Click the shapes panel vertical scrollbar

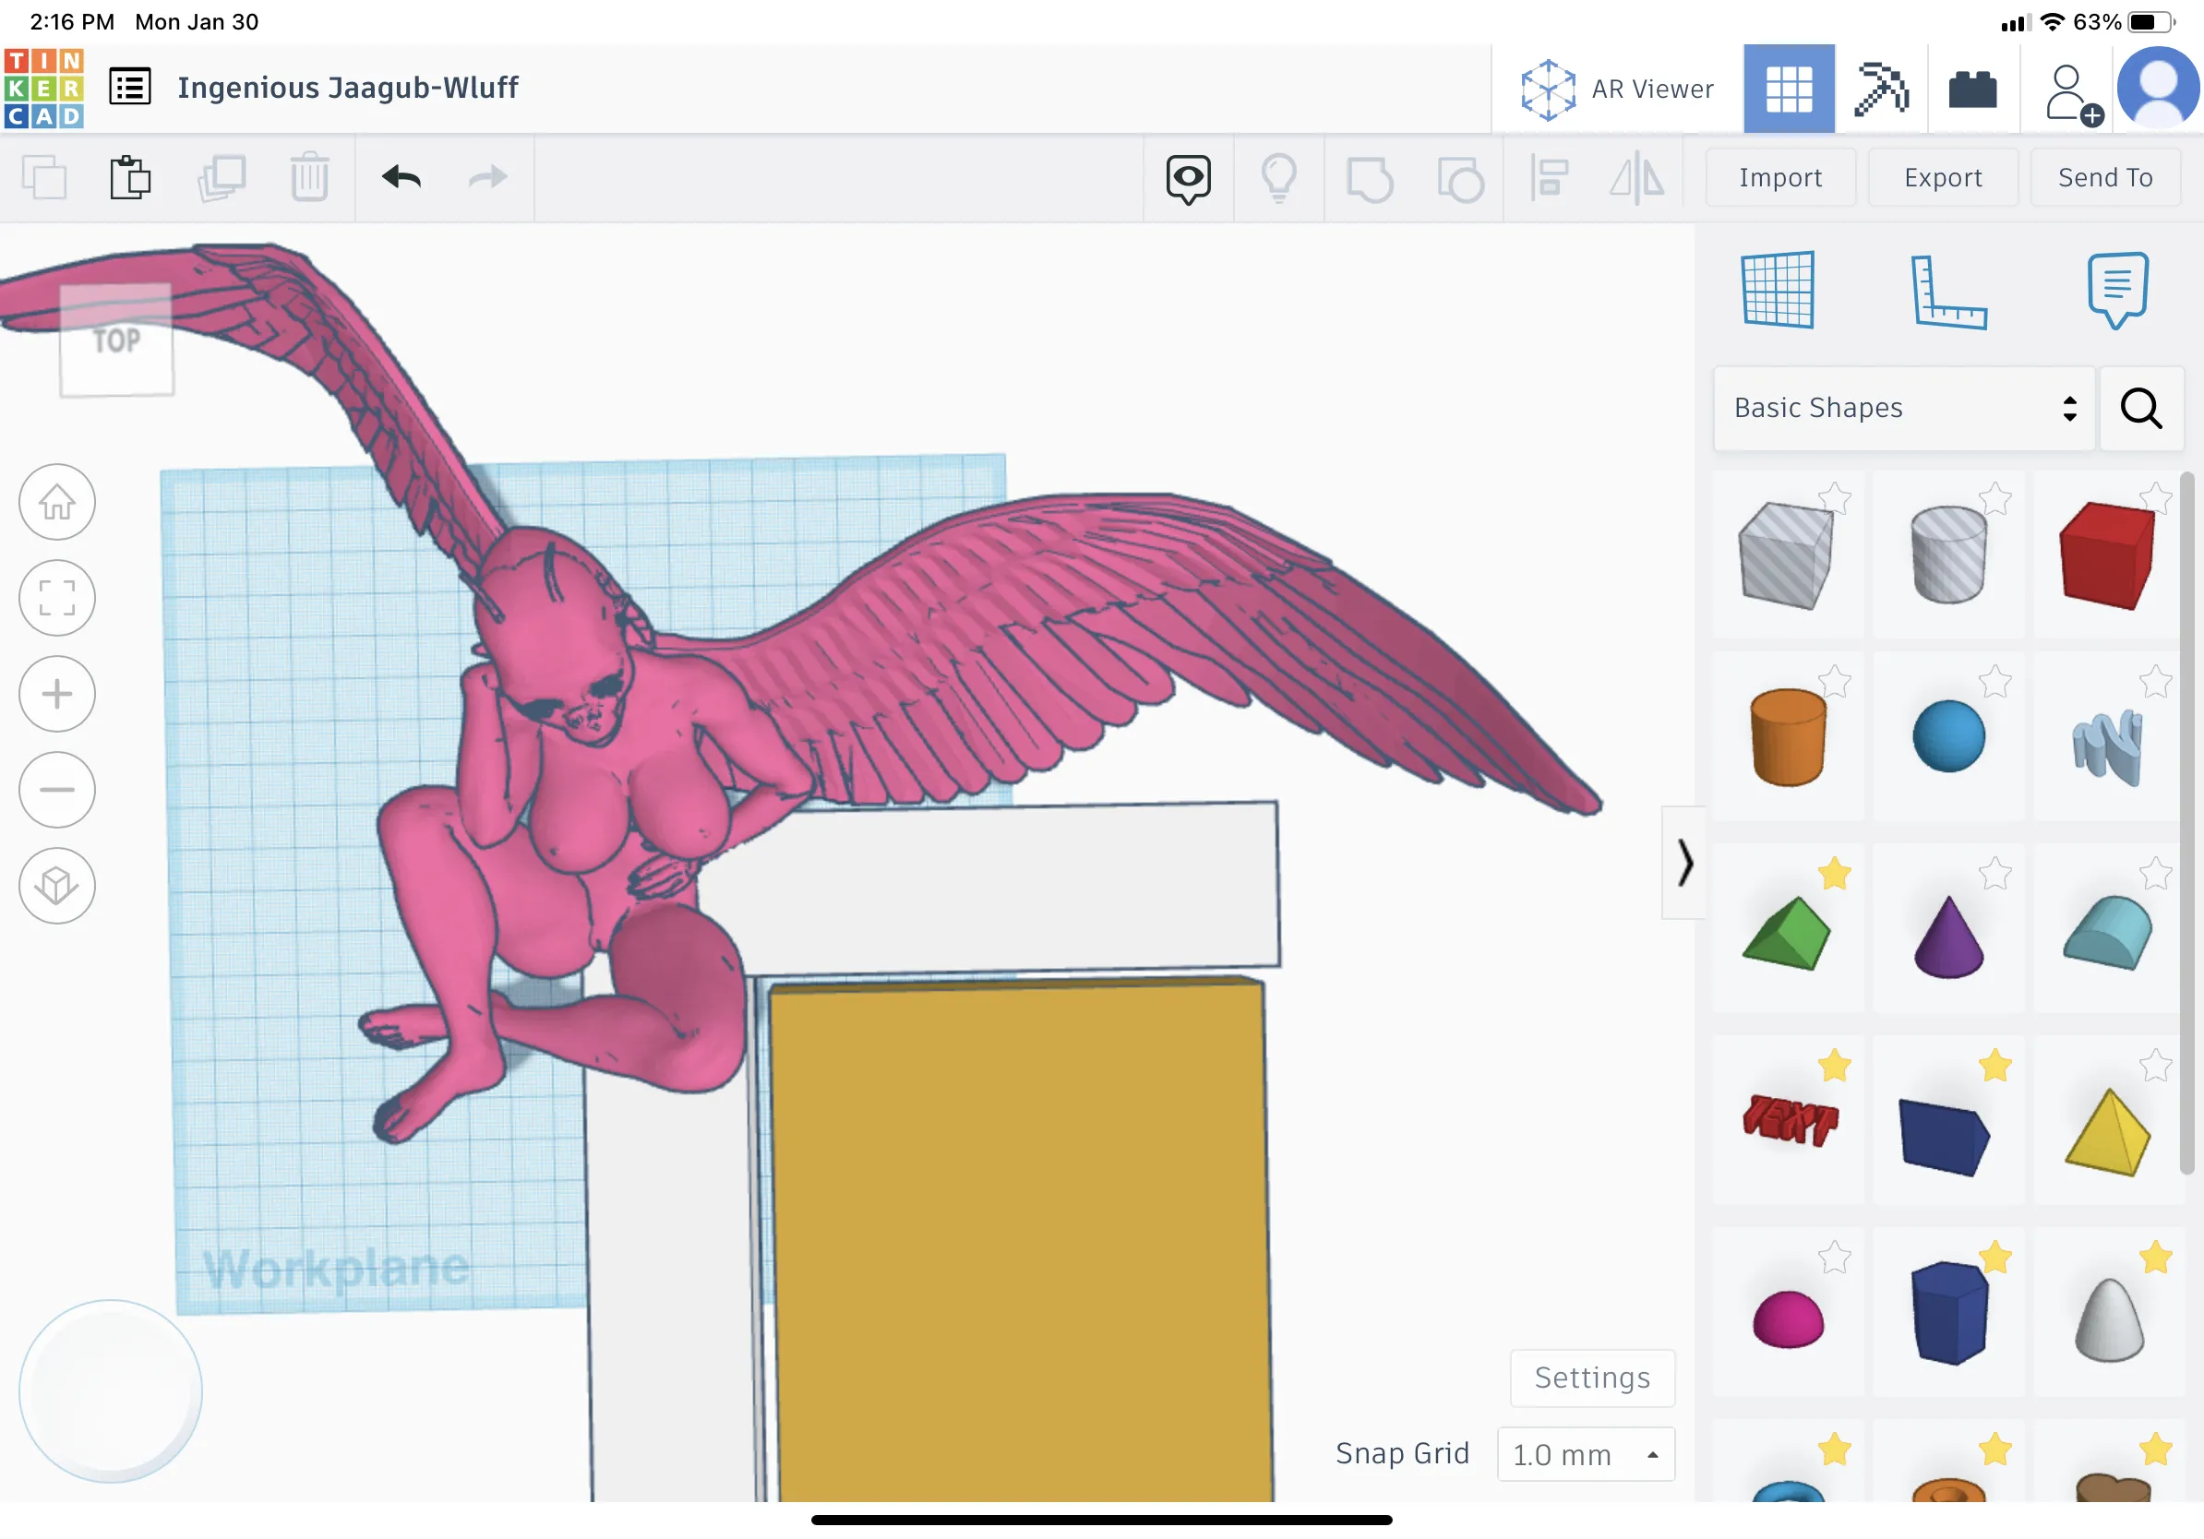click(x=2186, y=823)
